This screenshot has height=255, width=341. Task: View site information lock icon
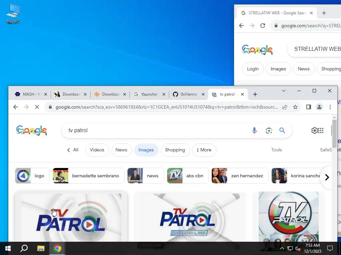(50, 107)
